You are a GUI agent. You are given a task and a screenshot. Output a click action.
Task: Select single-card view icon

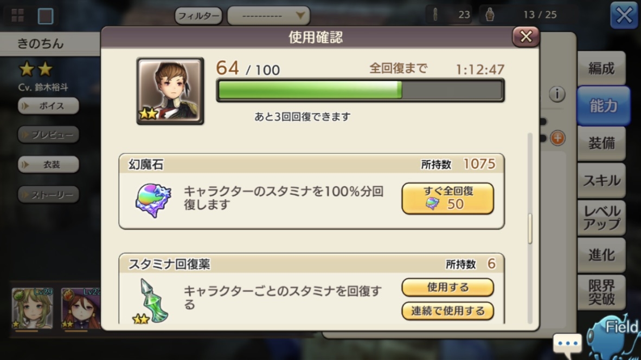pos(46,16)
